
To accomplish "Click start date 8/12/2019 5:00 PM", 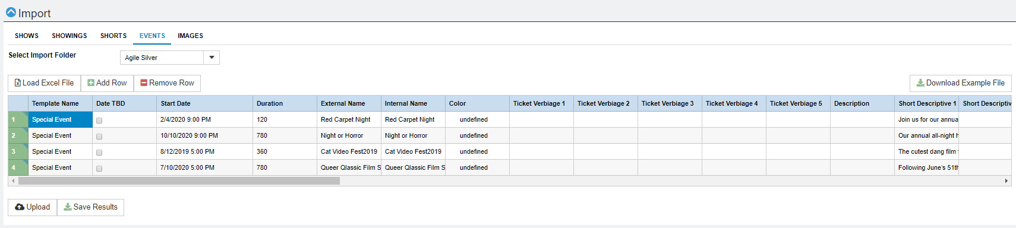I will click(204, 151).
